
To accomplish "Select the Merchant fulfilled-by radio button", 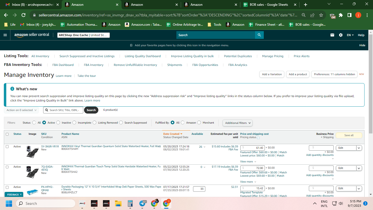I will (199, 122).
